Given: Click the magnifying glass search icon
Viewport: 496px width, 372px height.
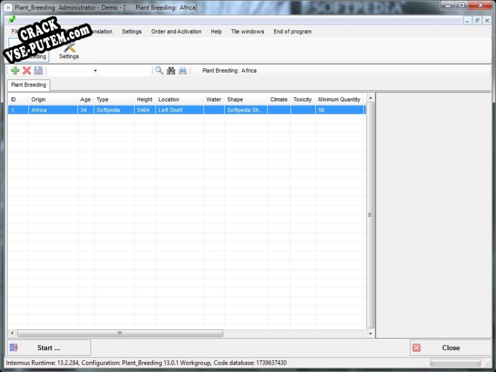Looking at the screenshot, I should (x=159, y=70).
